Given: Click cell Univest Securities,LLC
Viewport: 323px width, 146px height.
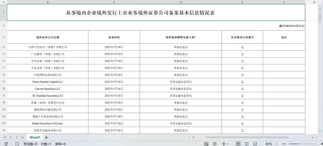Looking at the screenshot, I should coord(48,89).
